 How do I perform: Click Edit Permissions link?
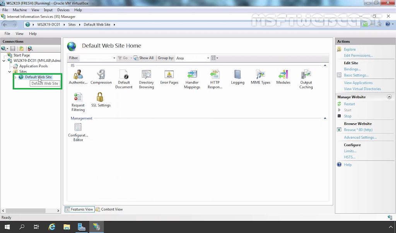pyautogui.click(x=358, y=56)
